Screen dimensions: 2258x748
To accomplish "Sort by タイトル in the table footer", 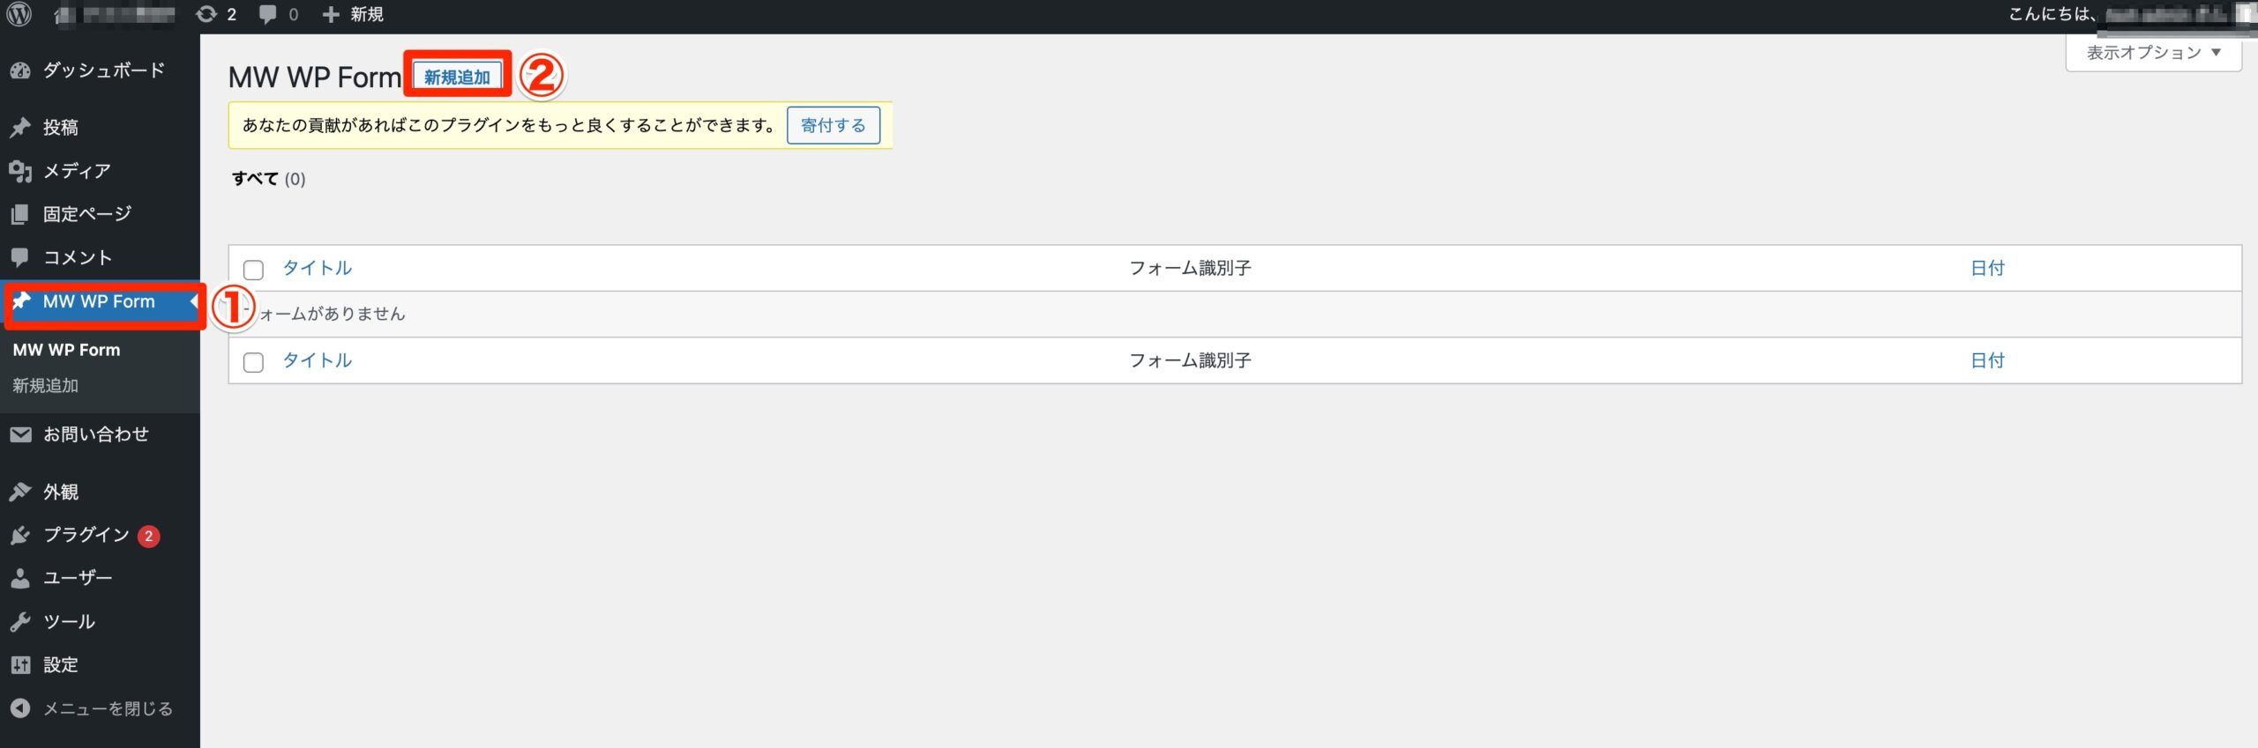I will pos(317,360).
